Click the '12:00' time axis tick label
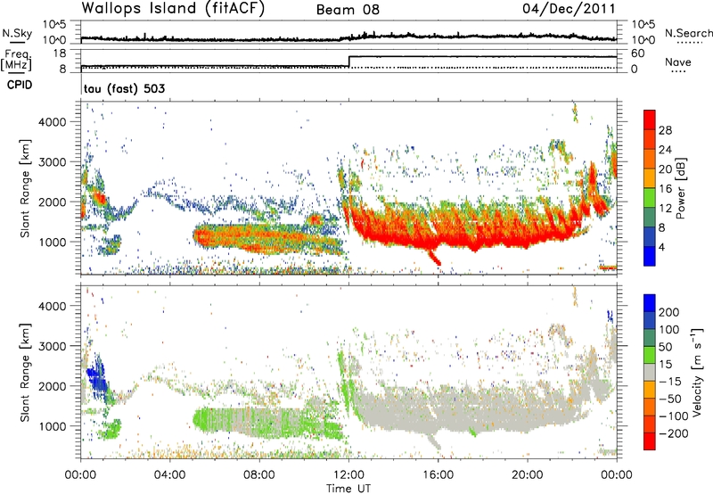 (348, 475)
